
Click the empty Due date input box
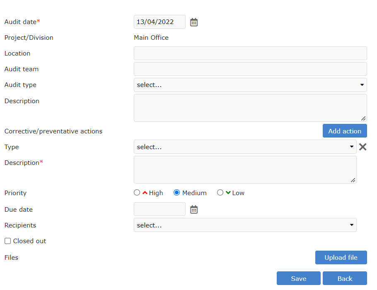(159, 209)
